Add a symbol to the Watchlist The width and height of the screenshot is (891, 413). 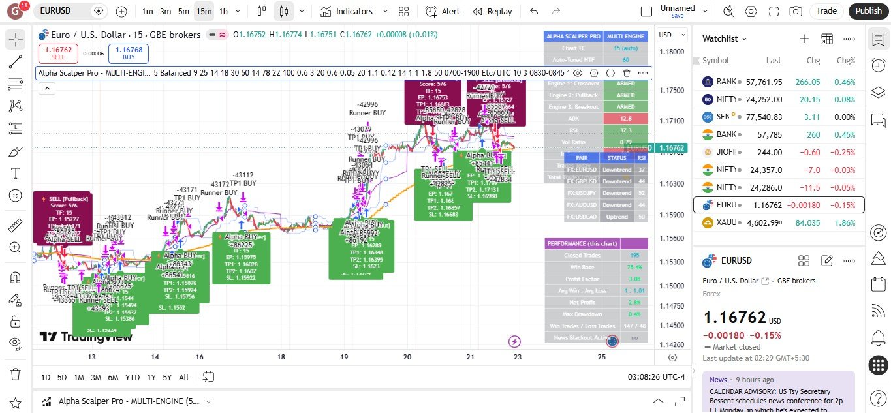pyautogui.click(x=804, y=39)
